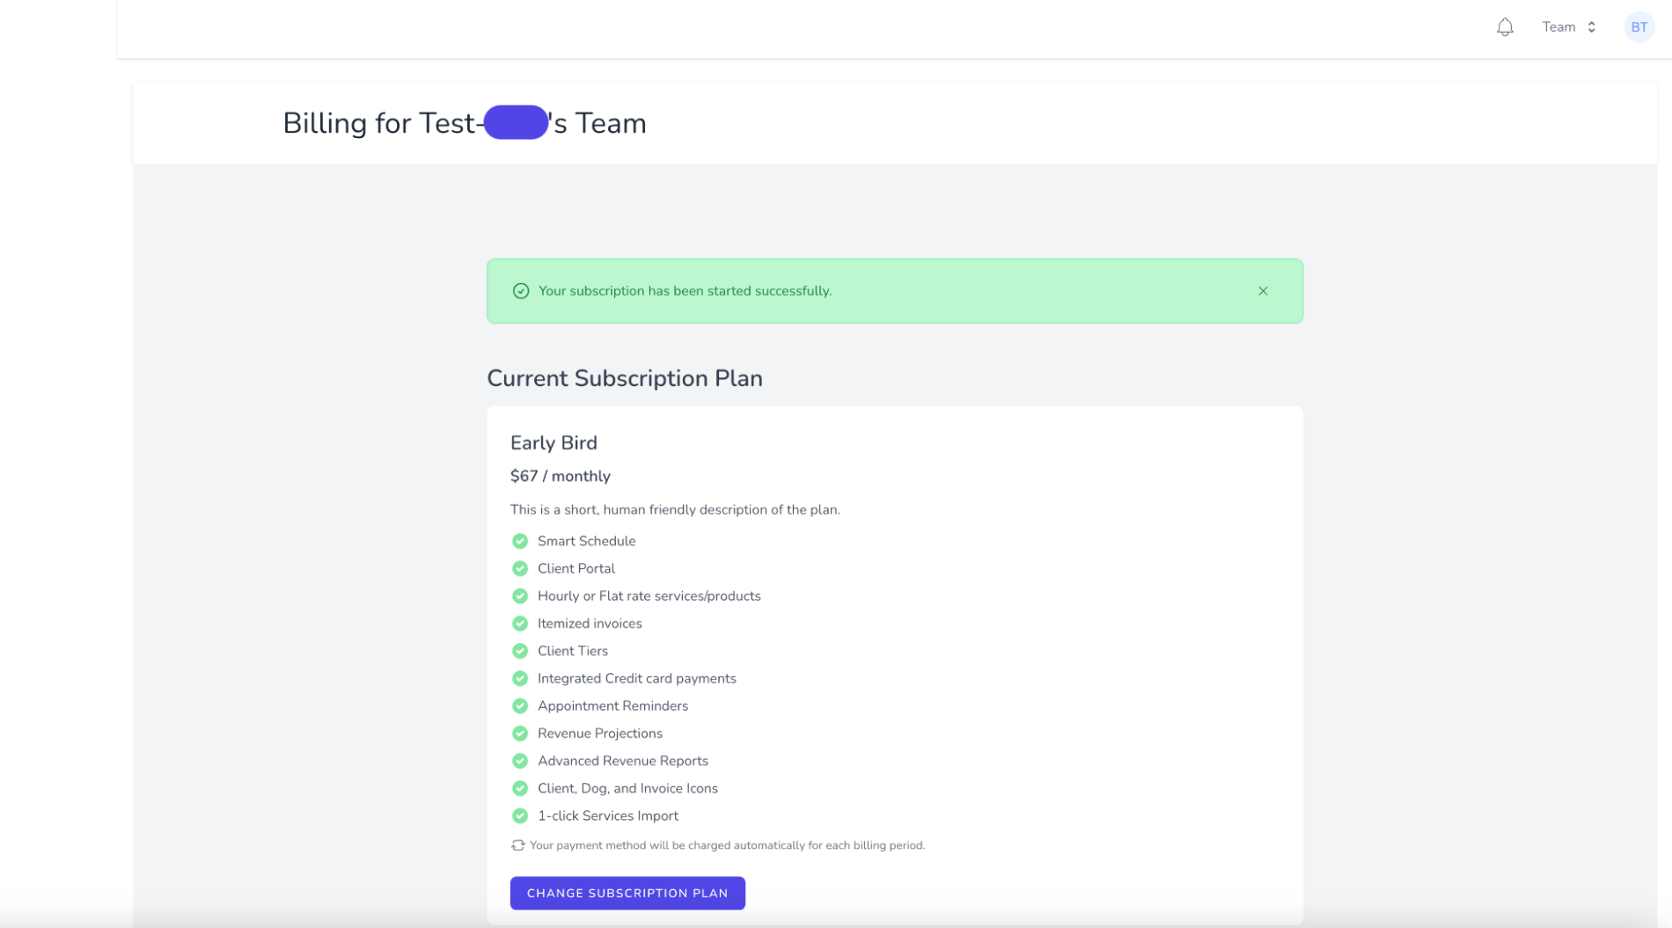Image resolution: width=1672 pixels, height=928 pixels.
Task: Click checkmark beside Integrated Credit card payments
Action: point(520,678)
